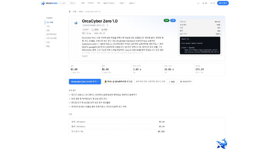Click the $3.00 input price card

pos(84,69)
